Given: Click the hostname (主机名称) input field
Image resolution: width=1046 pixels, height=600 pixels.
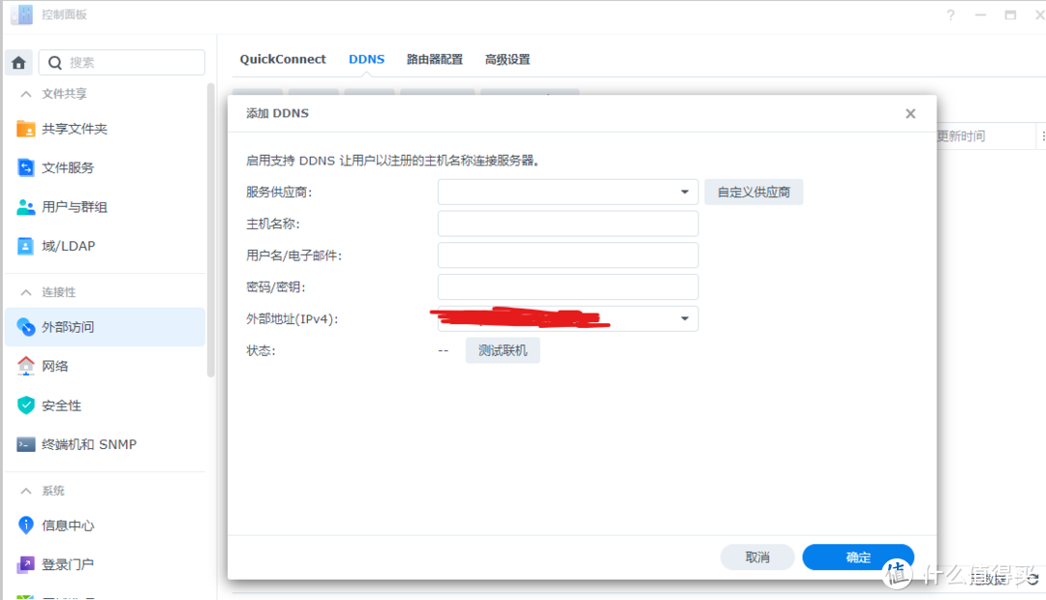Looking at the screenshot, I should click(568, 224).
